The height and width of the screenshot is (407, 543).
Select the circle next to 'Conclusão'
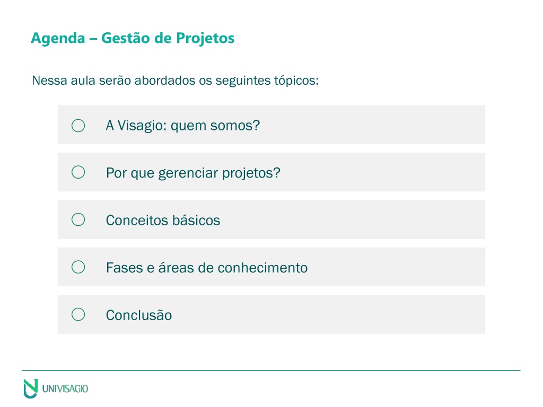pos(78,314)
